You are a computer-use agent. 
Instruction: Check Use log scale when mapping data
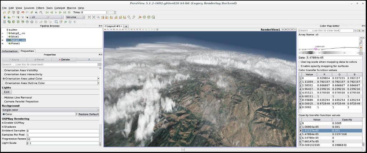(300, 62)
